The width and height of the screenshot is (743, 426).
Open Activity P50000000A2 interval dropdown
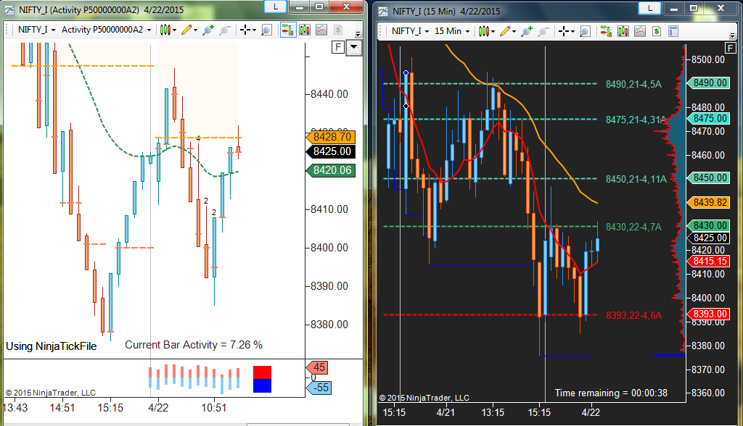coord(106,30)
